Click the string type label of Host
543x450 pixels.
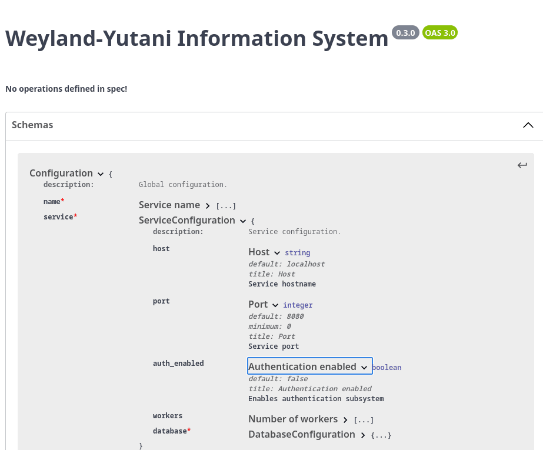297,252
